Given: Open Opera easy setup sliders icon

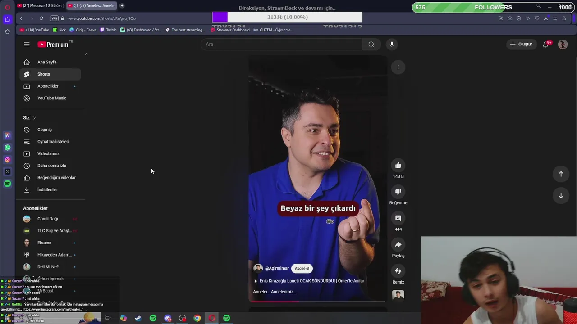Looking at the screenshot, I should click(x=555, y=18).
